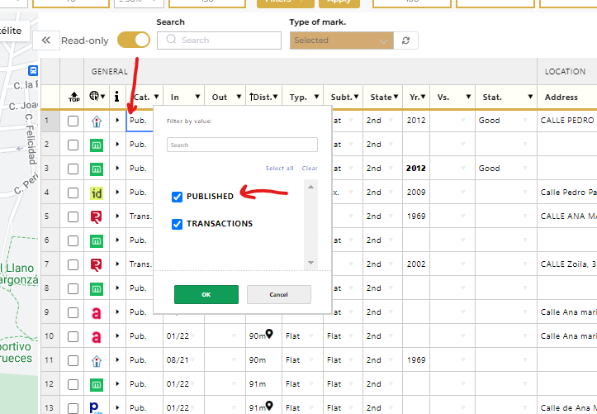Click the refresh icon next to Type of mark
Screen dimensions: 597x414
pos(406,40)
